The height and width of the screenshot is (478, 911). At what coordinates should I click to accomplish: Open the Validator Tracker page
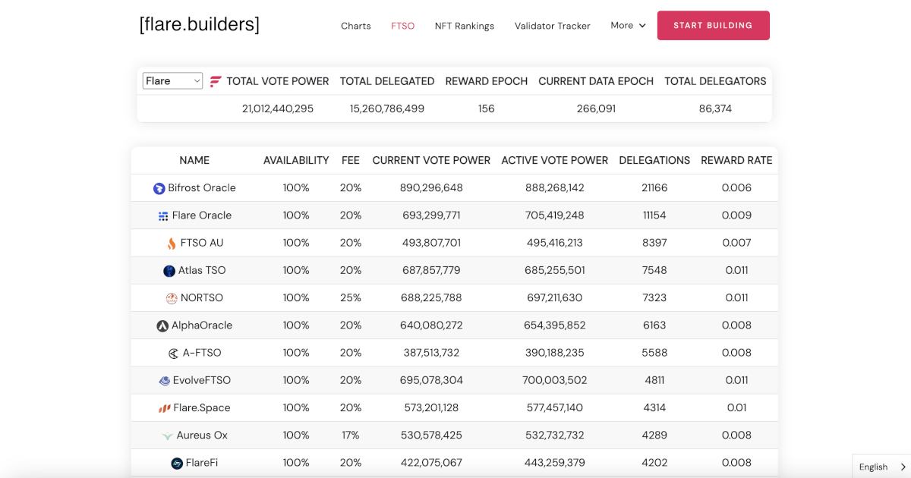tap(552, 25)
